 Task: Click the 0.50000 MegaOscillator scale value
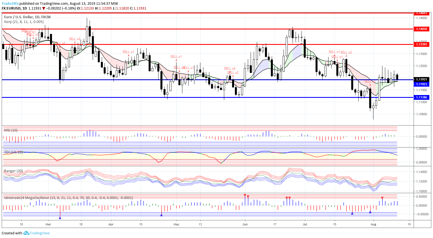421,197
